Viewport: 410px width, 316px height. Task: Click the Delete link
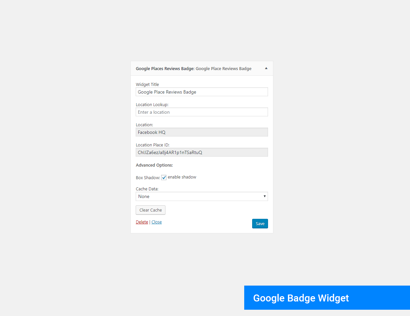(142, 222)
